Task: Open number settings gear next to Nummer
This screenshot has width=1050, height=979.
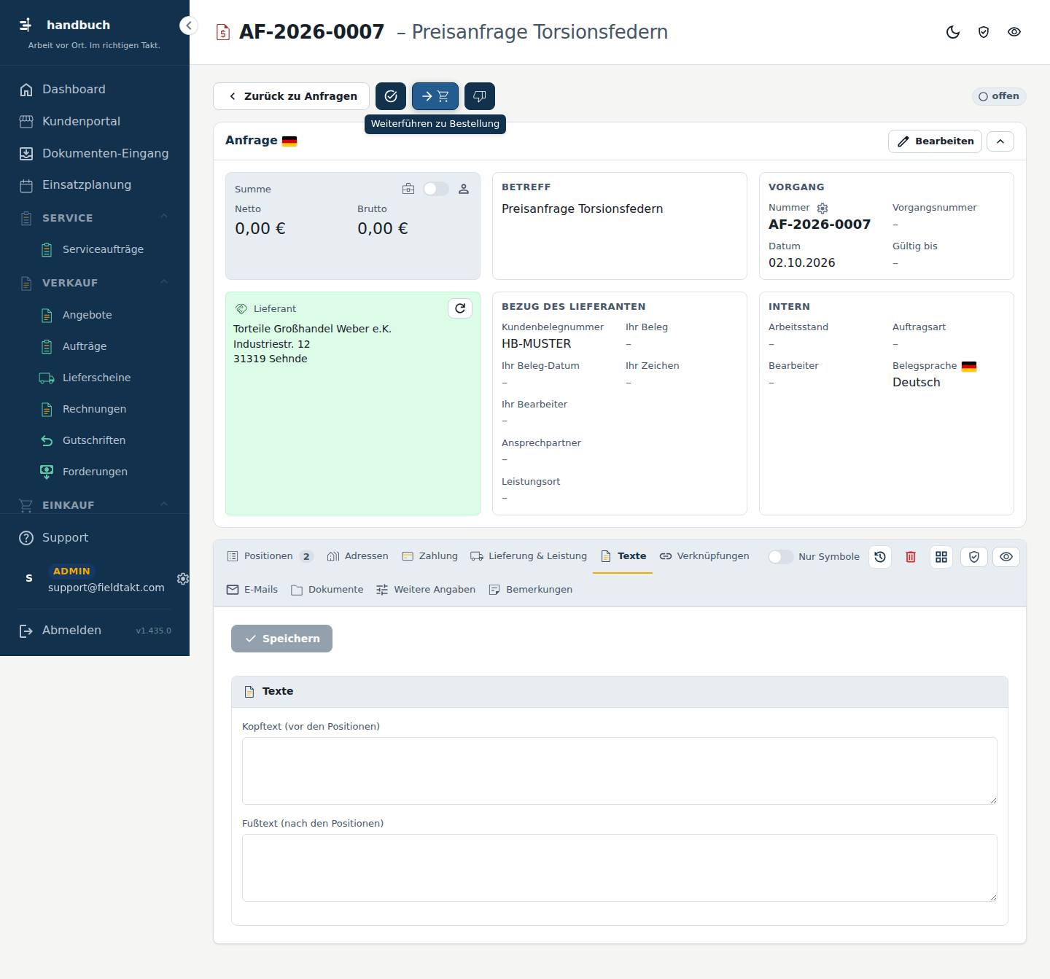Action: click(822, 208)
